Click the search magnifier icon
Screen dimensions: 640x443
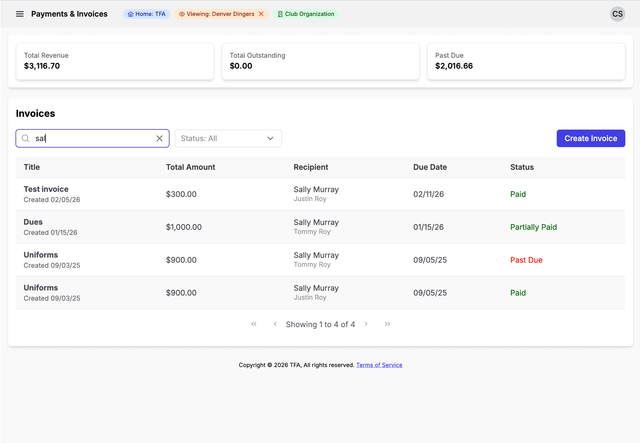click(26, 138)
